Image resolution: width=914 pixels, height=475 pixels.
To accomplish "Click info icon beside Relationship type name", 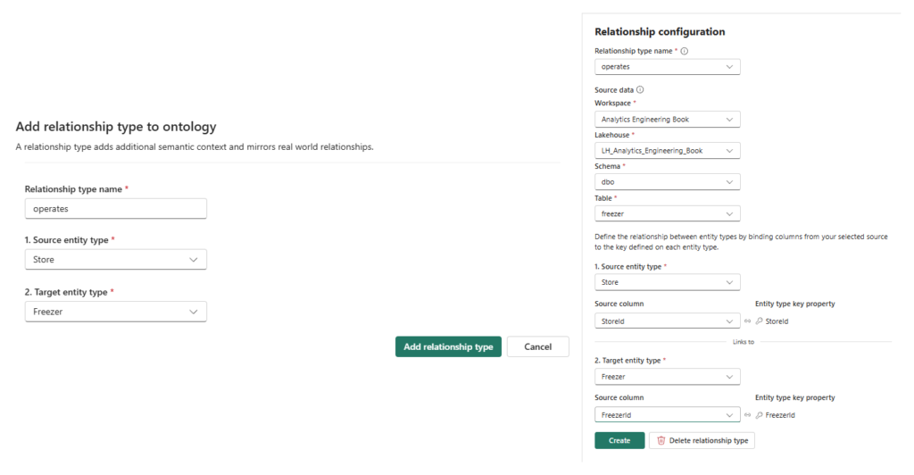I will pyautogui.click(x=685, y=52).
